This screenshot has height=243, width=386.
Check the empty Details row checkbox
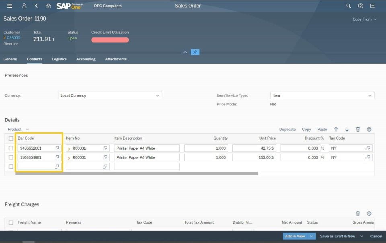(x=11, y=167)
